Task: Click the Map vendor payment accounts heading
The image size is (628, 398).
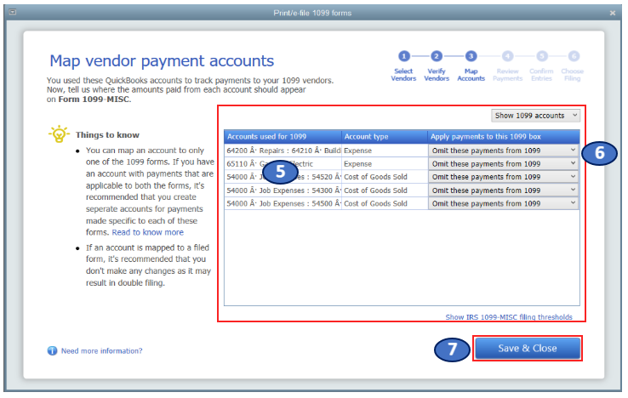Action: (162, 61)
